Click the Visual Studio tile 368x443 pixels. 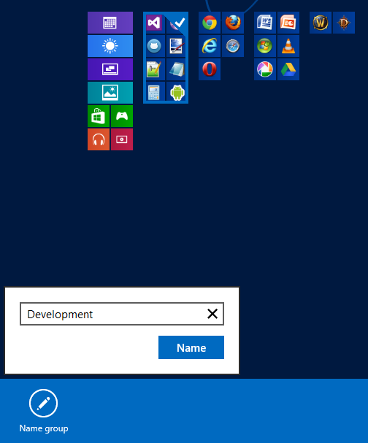[154, 23]
